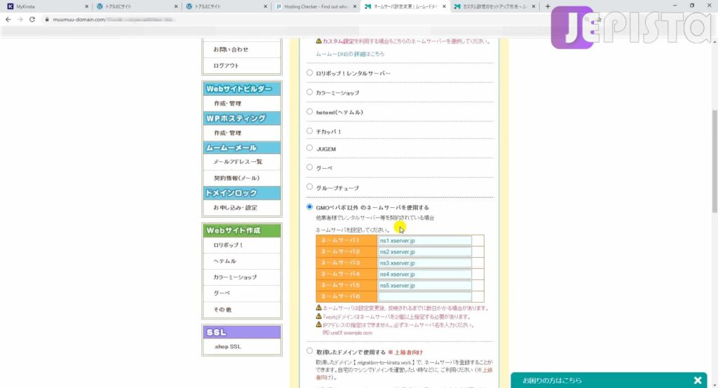
Task: Open 作成・管理 under WPホスティング
Action: [228, 133]
